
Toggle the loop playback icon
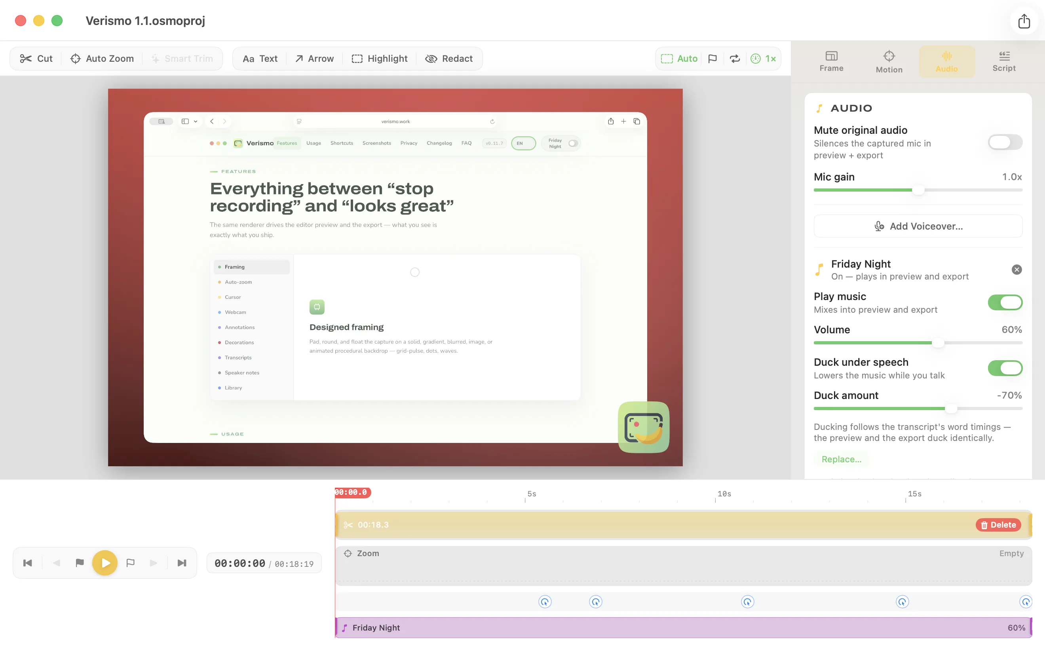click(x=735, y=59)
